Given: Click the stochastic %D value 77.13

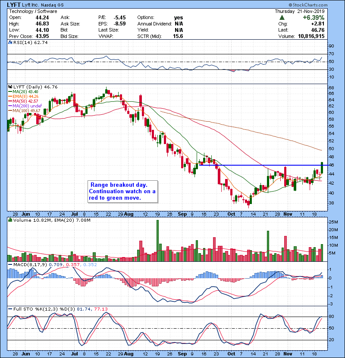Looking at the screenshot, I should [100, 309].
